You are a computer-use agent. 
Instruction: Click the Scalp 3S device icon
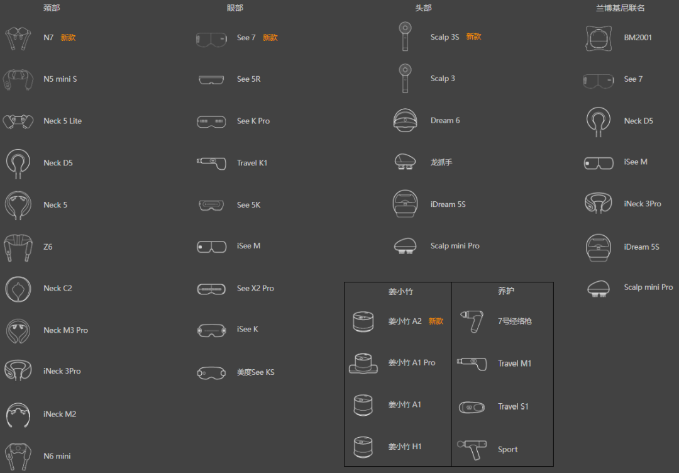(x=405, y=36)
